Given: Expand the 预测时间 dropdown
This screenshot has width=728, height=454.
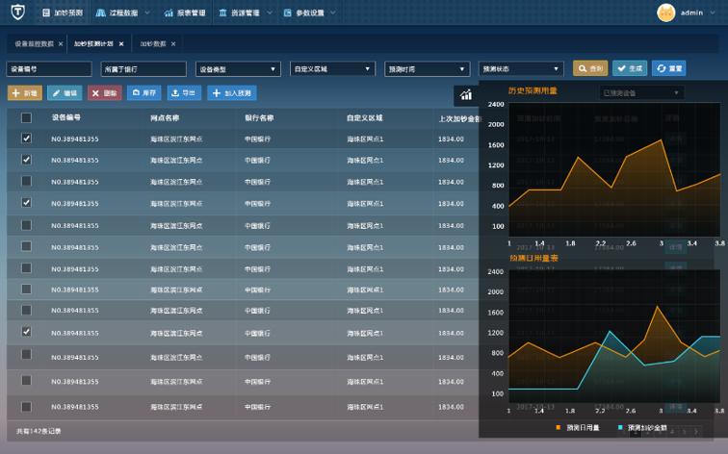Looking at the screenshot, I should pyautogui.click(x=427, y=69).
